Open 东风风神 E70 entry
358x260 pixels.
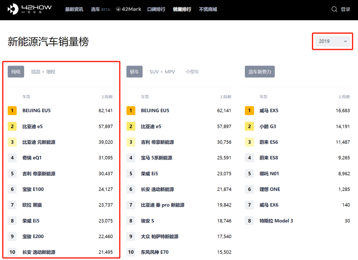coord(154,252)
